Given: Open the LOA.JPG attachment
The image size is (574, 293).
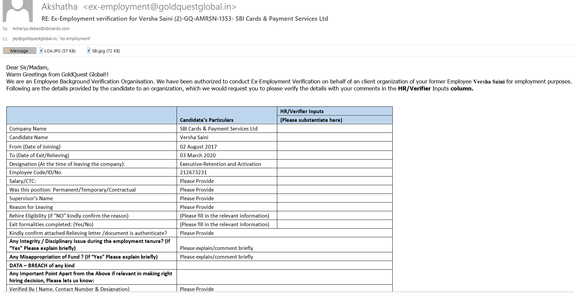Looking at the screenshot, I should (58, 51).
